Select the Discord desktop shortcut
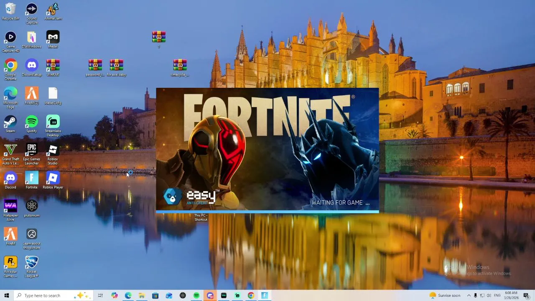The height and width of the screenshot is (301, 535). tap(10, 180)
